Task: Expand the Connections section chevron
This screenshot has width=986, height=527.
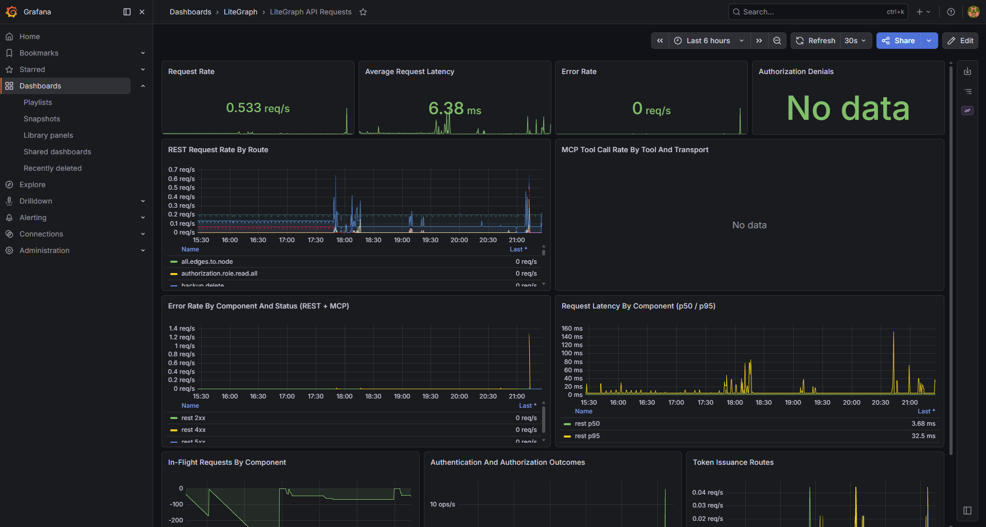Action: (143, 234)
